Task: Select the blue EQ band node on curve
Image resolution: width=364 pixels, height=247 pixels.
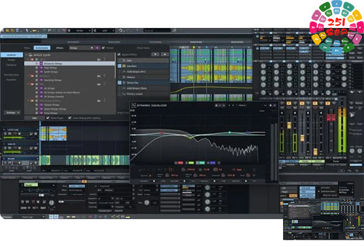Action: click(x=248, y=133)
